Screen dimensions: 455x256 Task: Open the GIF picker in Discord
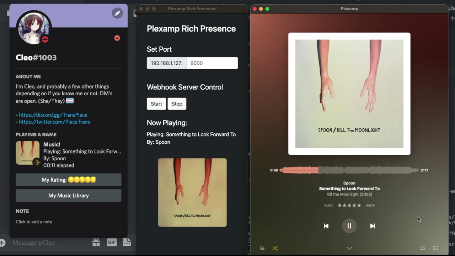coord(112,242)
